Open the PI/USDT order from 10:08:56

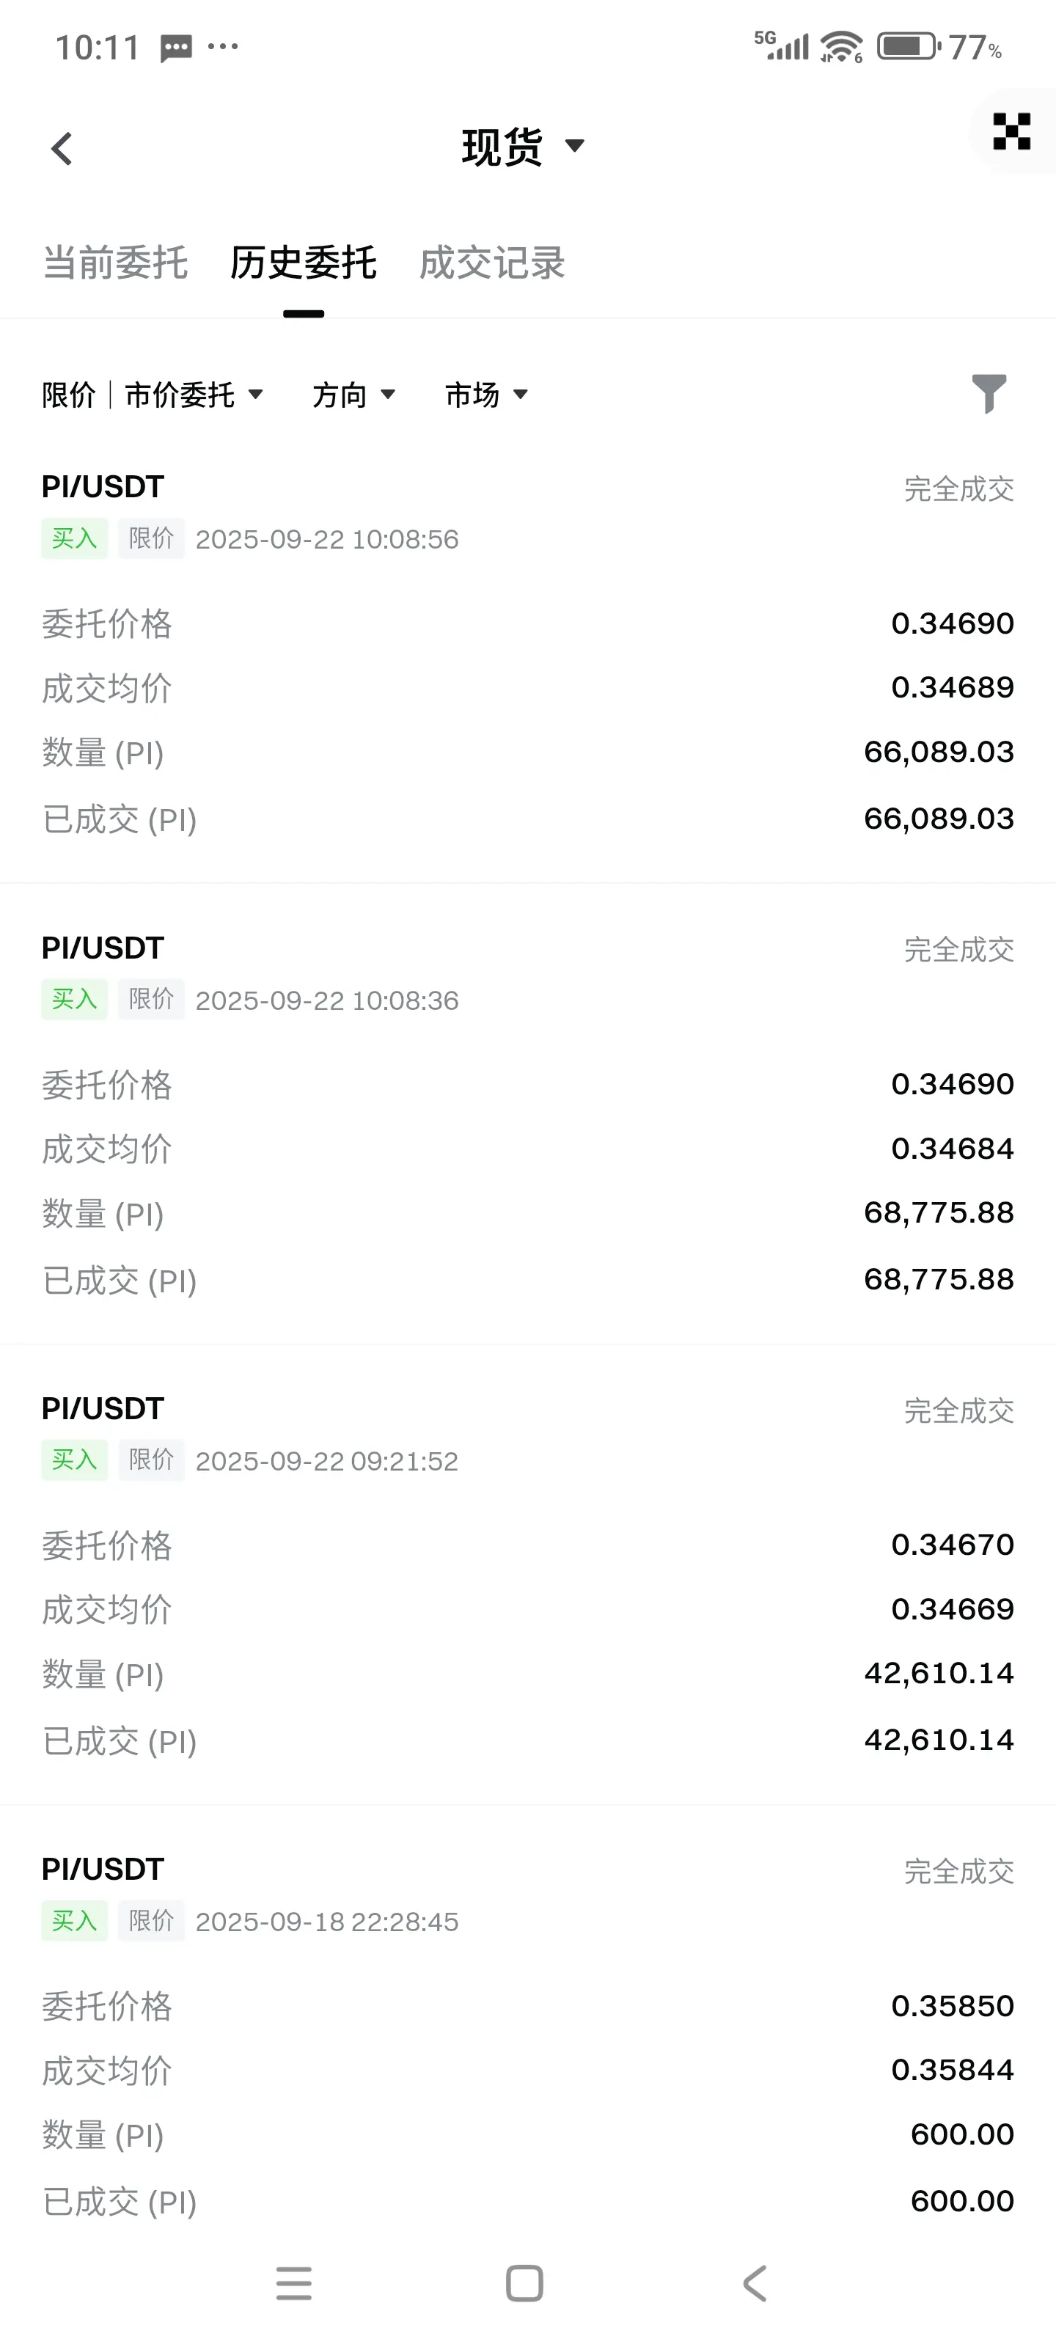(x=527, y=651)
